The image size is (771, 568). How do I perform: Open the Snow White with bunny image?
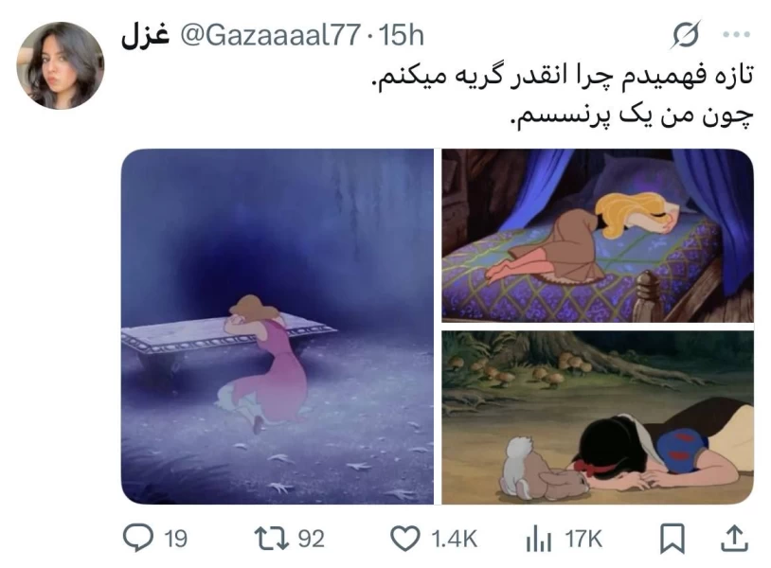click(598, 417)
